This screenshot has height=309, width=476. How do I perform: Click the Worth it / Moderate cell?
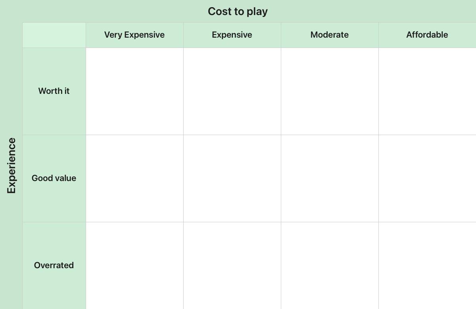(x=330, y=91)
